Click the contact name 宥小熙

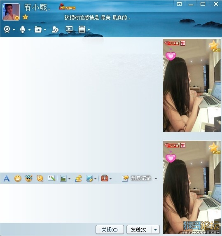point(37,7)
